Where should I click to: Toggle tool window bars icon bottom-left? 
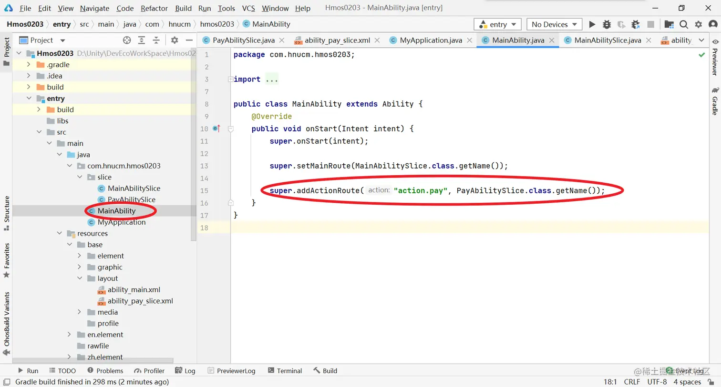(7, 382)
